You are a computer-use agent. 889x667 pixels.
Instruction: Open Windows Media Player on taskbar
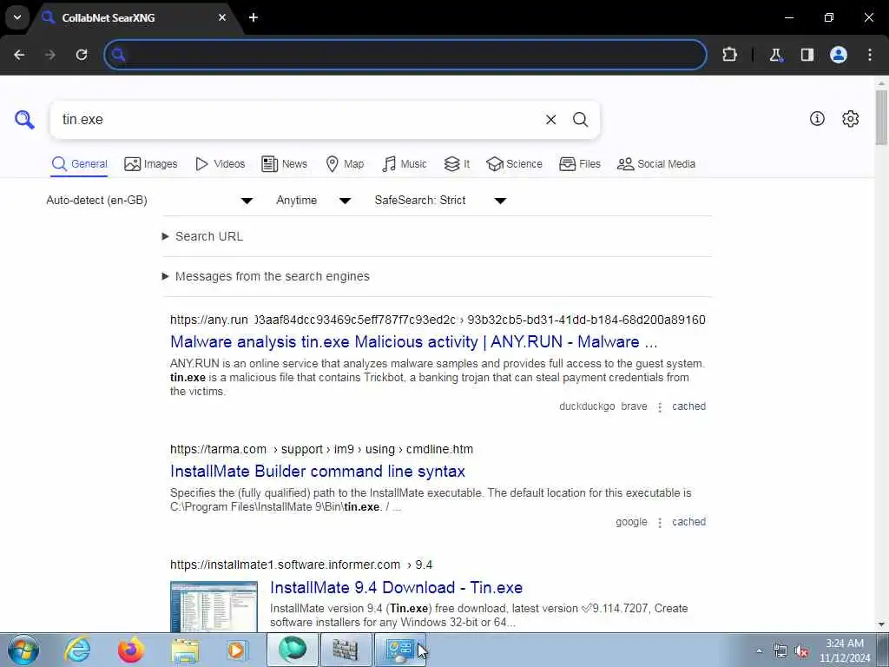pos(236,650)
